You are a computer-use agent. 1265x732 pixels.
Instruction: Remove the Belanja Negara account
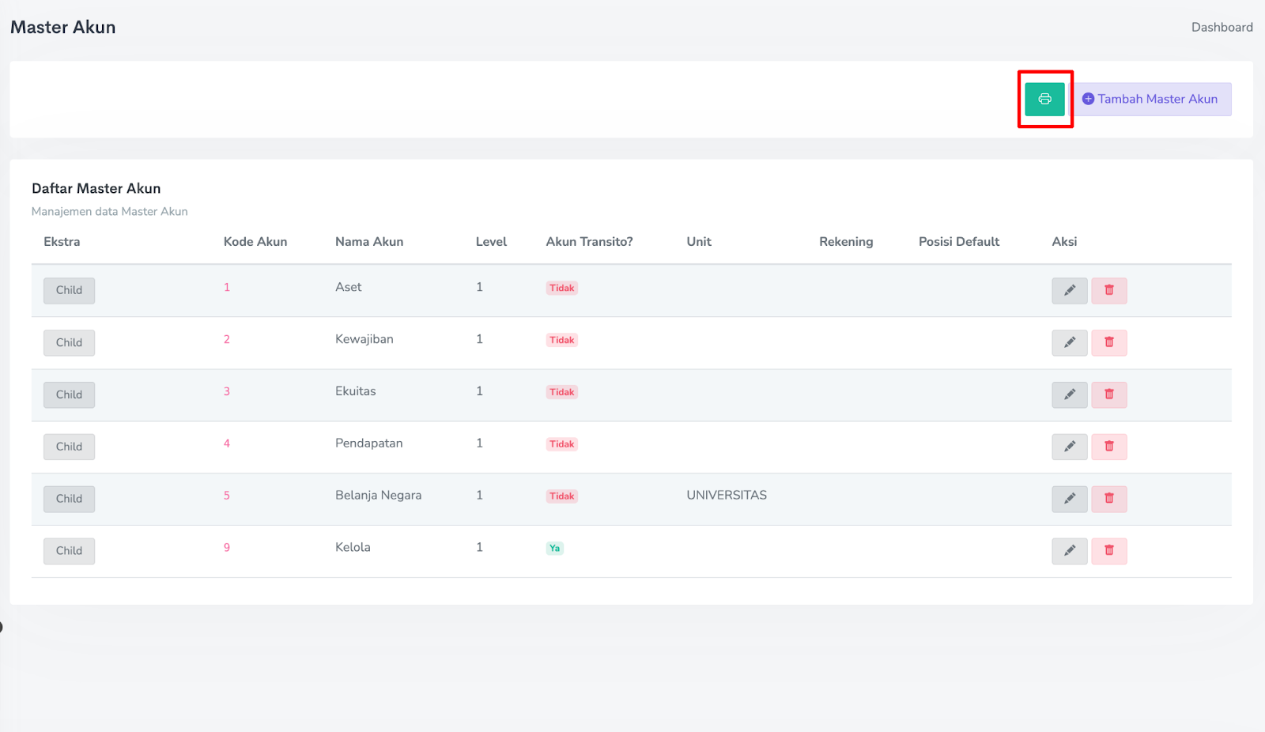[1108, 499]
